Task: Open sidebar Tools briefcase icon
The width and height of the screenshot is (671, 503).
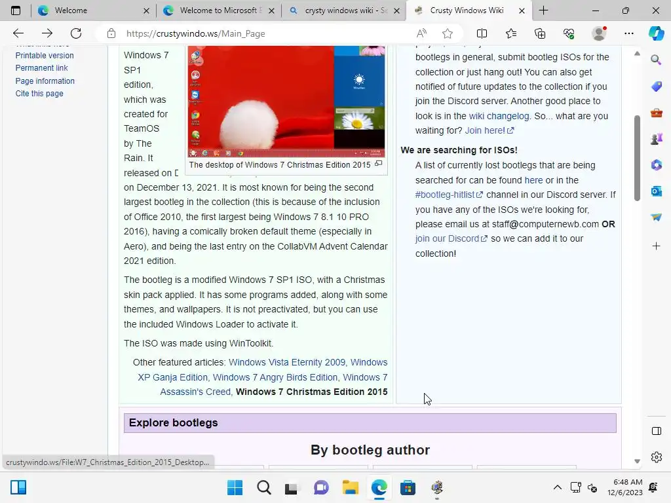Action: pos(657,113)
